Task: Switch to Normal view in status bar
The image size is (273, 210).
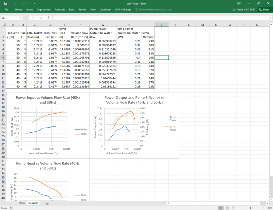Action: pyautogui.click(x=221, y=208)
